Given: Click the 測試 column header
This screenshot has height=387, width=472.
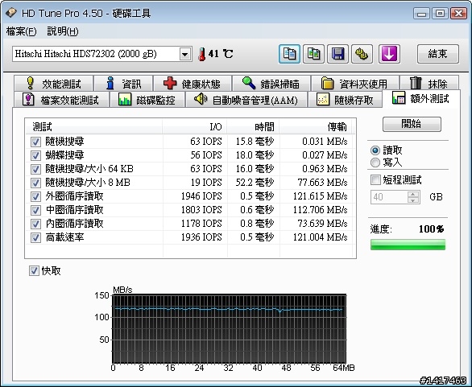Looking at the screenshot, I should pos(94,127).
